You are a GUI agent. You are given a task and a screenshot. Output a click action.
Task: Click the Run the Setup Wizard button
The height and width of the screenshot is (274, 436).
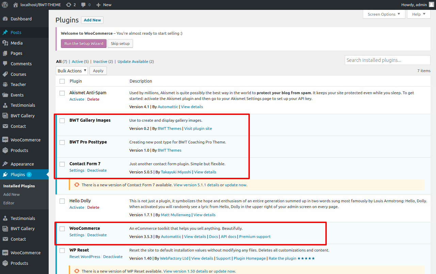[83, 44]
